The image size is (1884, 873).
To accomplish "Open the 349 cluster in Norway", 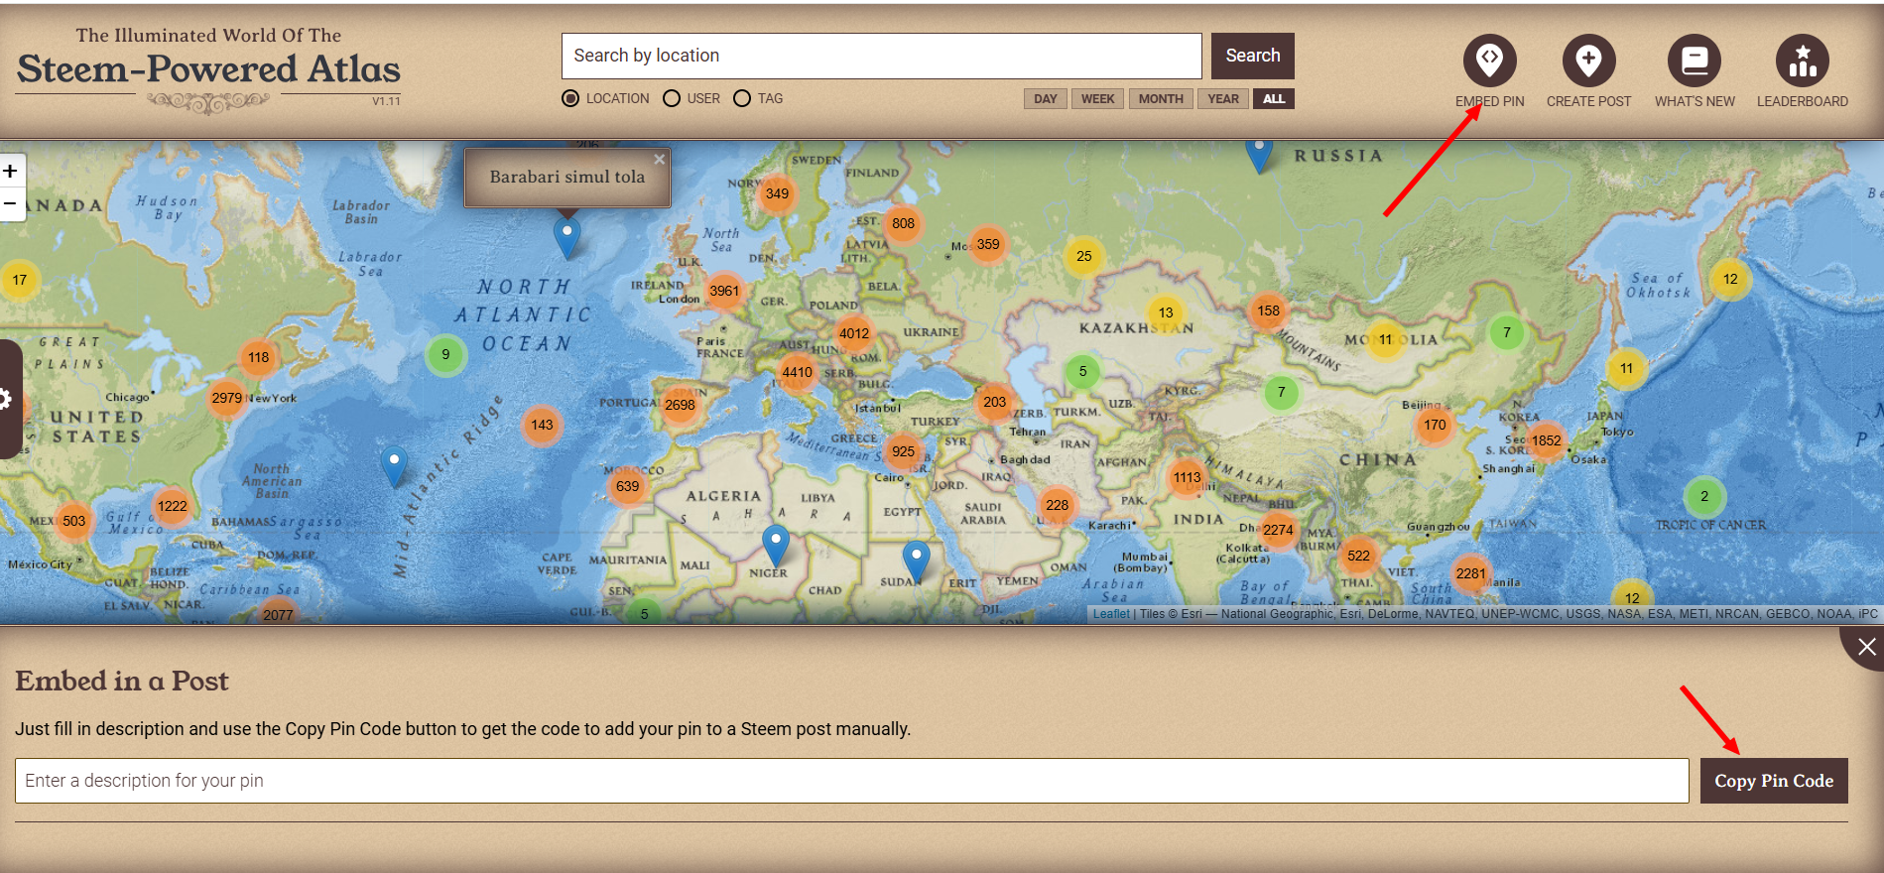I will [x=777, y=193].
